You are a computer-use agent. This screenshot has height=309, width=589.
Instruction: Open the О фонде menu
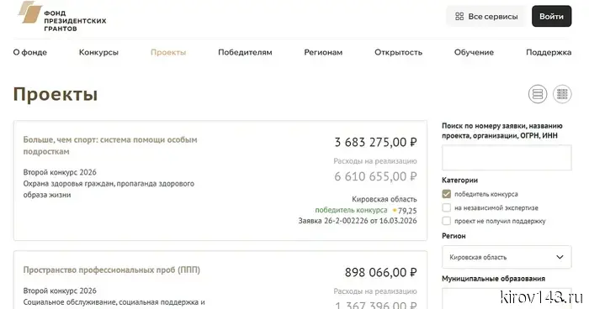(30, 53)
